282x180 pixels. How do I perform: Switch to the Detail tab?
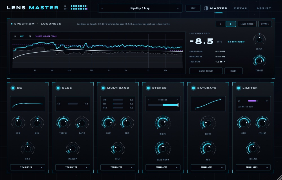point(241,8)
